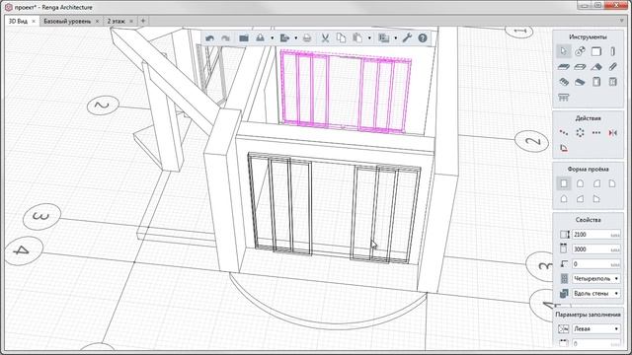Choose arched opening shape
The width and height of the screenshot is (632, 355).
(x=580, y=183)
